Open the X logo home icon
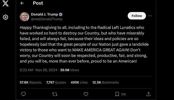This screenshot has height=100, width=174. 6,3
